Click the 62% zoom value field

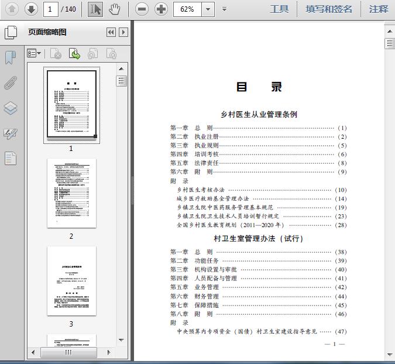[187, 9]
